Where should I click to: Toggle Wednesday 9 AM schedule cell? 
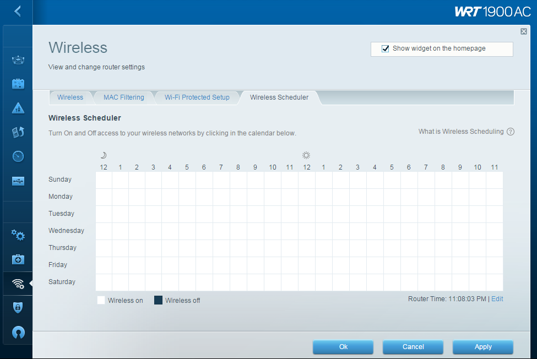(256, 231)
